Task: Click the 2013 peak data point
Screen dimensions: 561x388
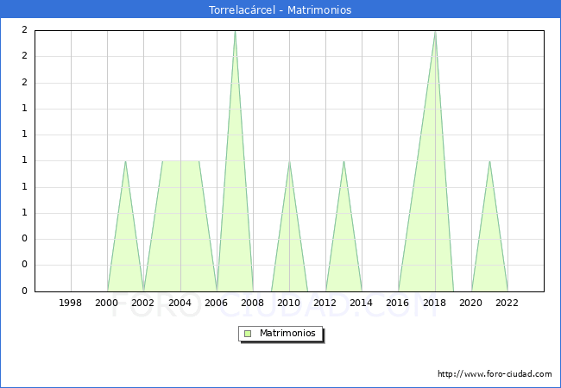Action: point(344,161)
